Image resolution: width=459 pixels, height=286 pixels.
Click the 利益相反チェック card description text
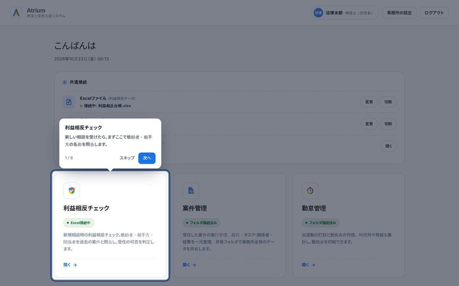tap(109, 242)
